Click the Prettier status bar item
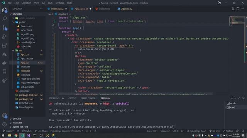This screenshot has height=138, width=247. 228,131
